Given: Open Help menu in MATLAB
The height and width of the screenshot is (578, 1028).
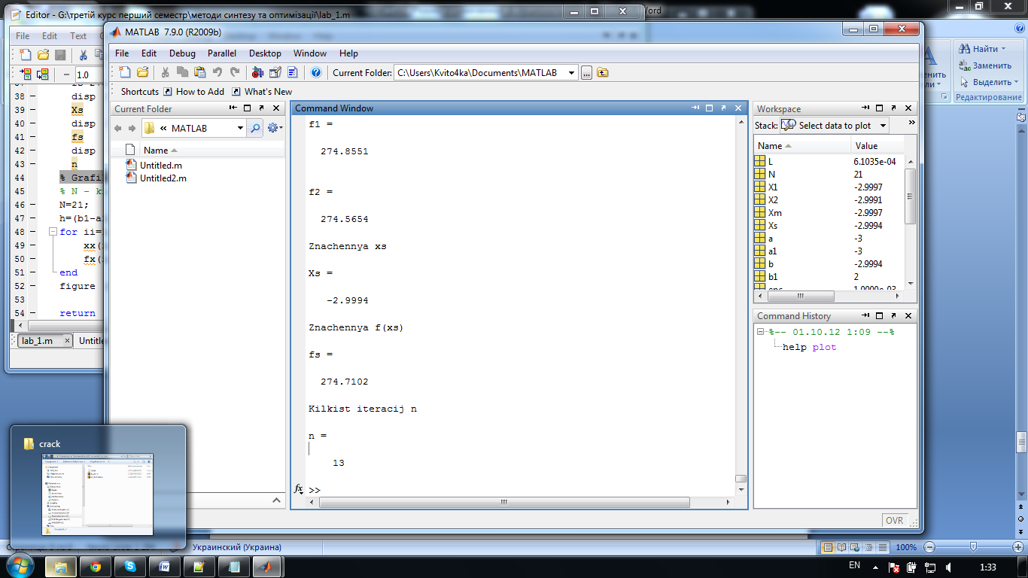Looking at the screenshot, I should [x=348, y=53].
